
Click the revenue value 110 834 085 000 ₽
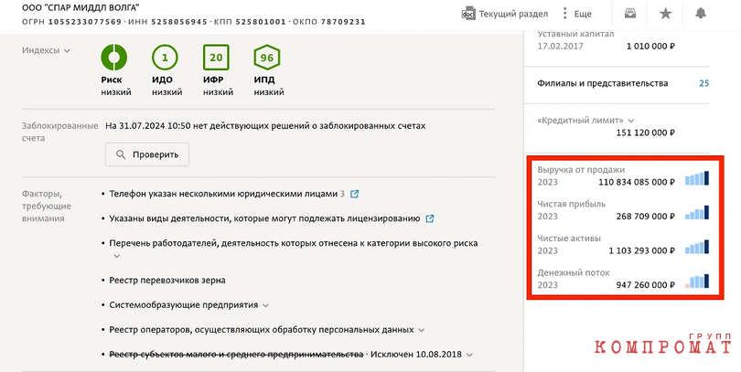637,182
